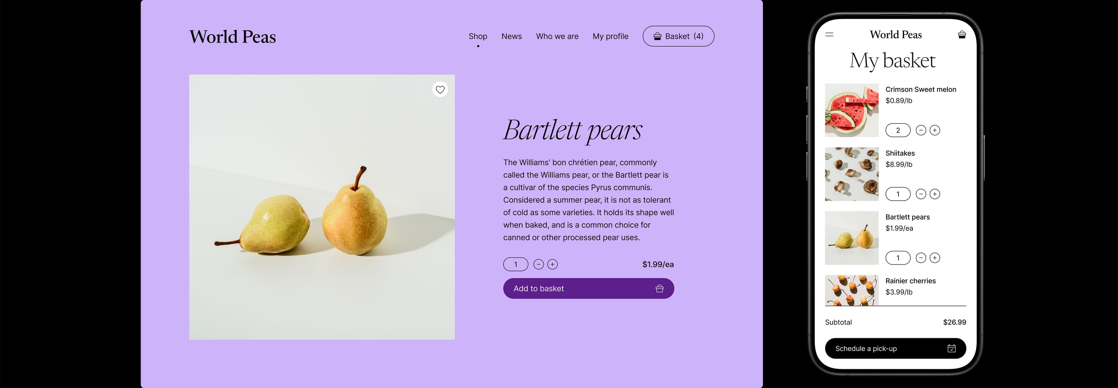This screenshot has height=388, width=1118.
Task: Reduce Shiitakes quantity in basket
Action: 921,194
